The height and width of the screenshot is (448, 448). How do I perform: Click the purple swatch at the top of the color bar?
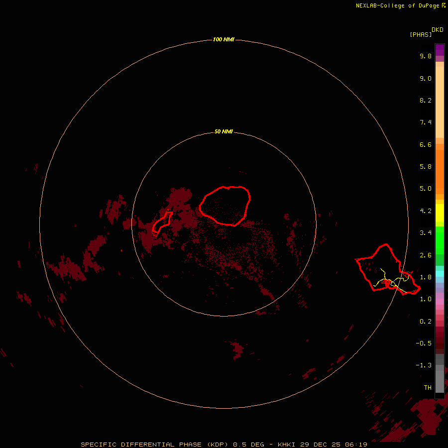(x=440, y=50)
